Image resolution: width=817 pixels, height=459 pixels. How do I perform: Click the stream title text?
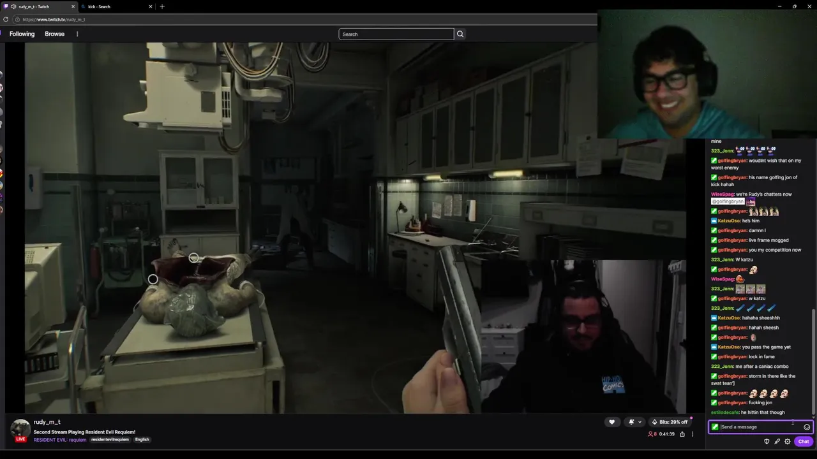(84, 432)
